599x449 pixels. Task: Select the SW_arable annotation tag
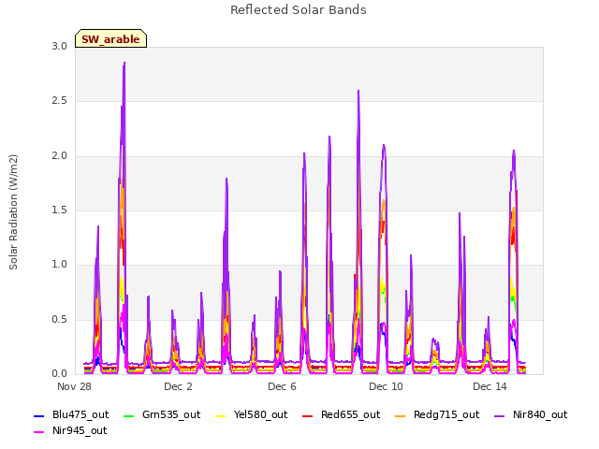pos(110,39)
